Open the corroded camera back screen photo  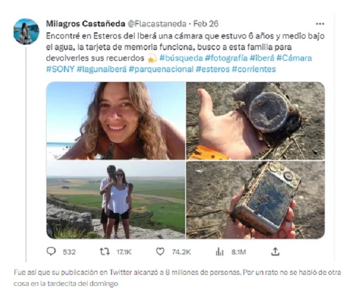coord(255,200)
